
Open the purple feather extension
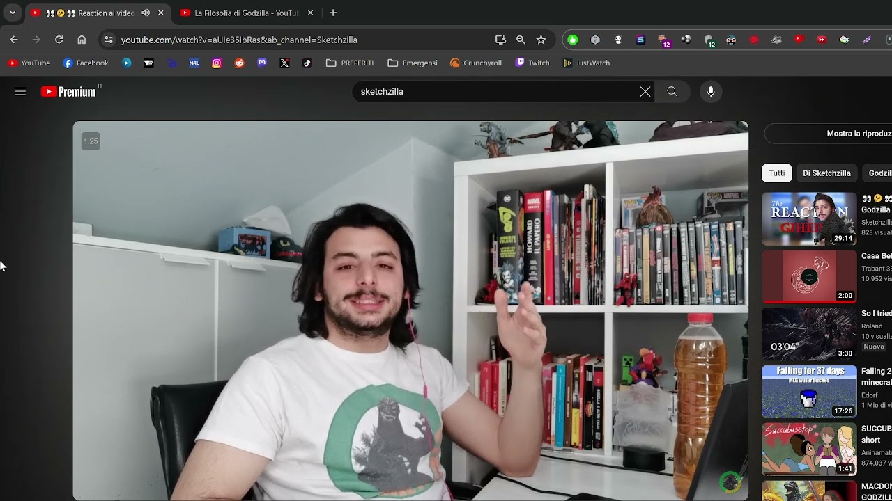[867, 40]
